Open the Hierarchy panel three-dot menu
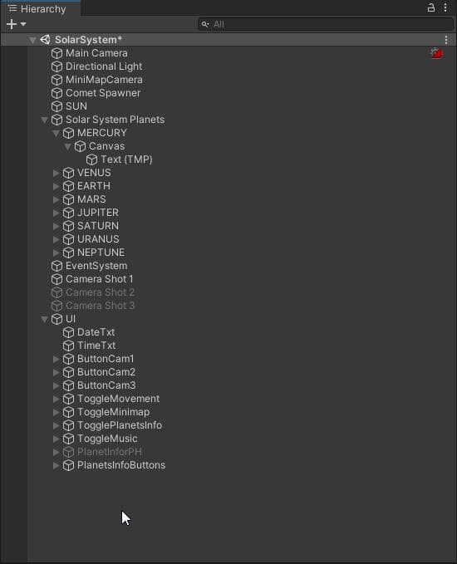This screenshot has width=457, height=564. (445, 7)
